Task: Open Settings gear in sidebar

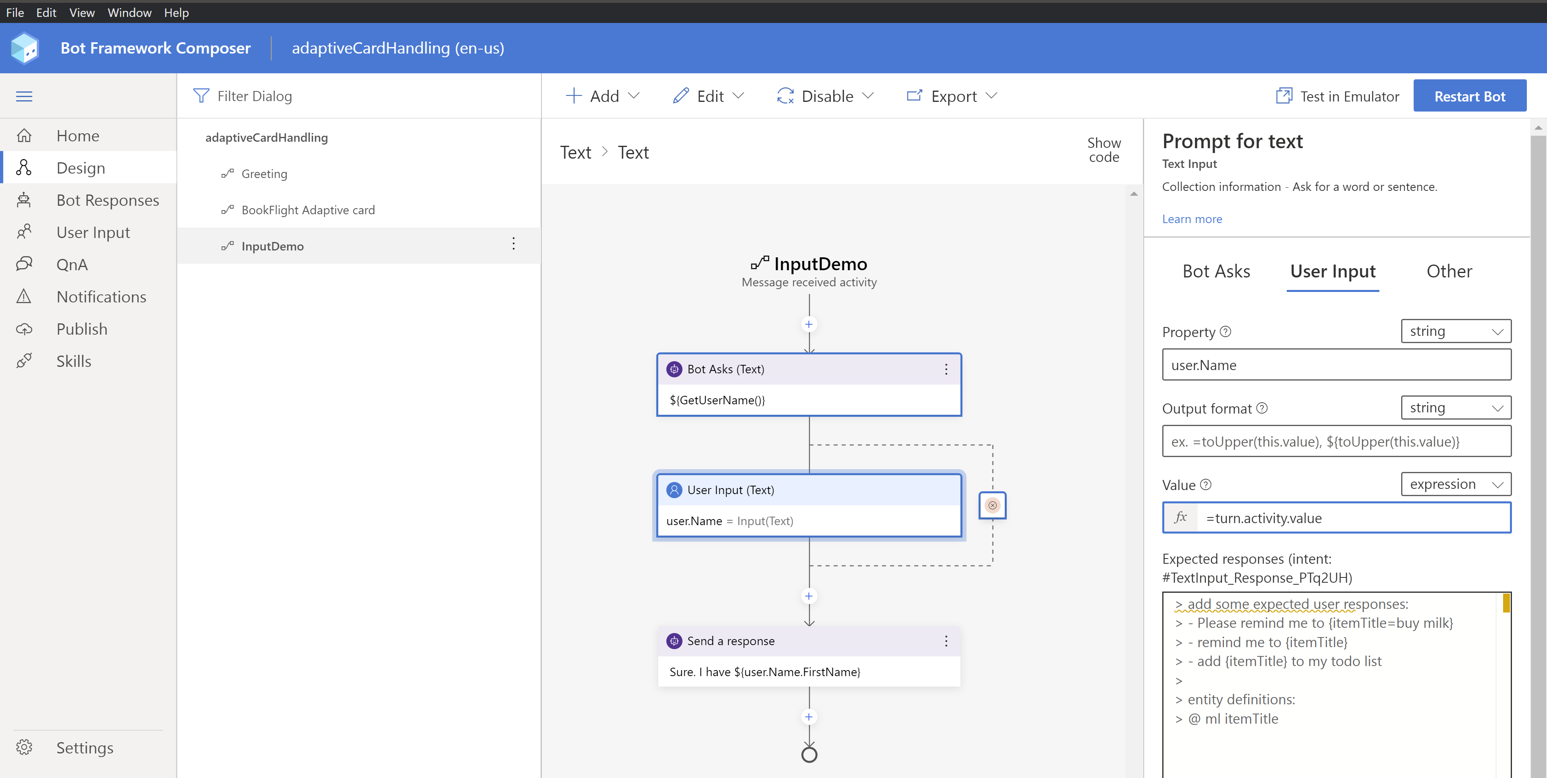Action: 24,747
